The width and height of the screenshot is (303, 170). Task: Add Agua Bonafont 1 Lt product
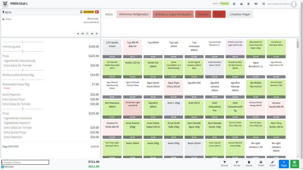(x=255, y=69)
